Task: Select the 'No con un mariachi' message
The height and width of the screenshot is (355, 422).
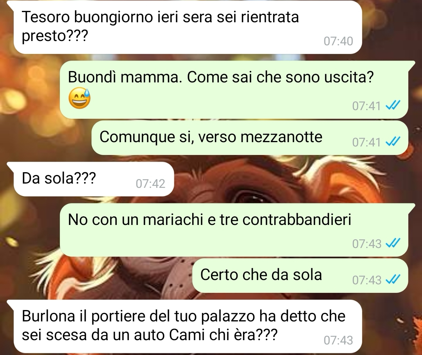Action: coord(234,230)
